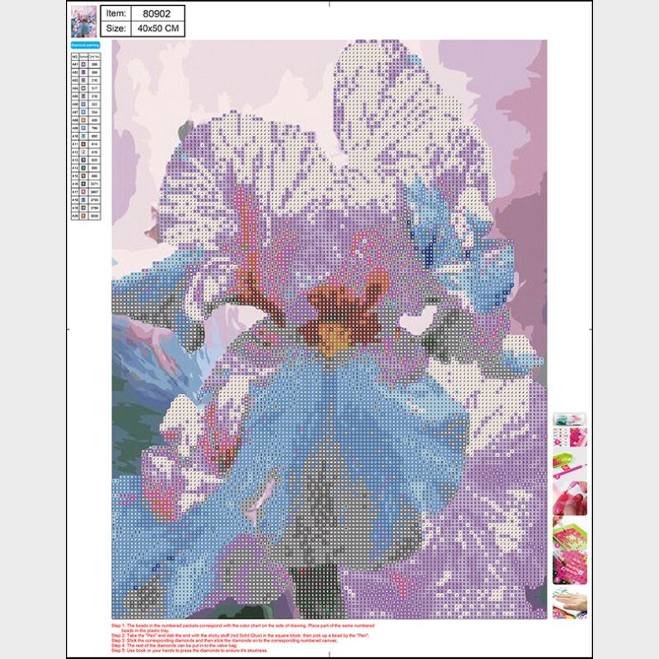Click the Step 3 instruction text

(224, 641)
